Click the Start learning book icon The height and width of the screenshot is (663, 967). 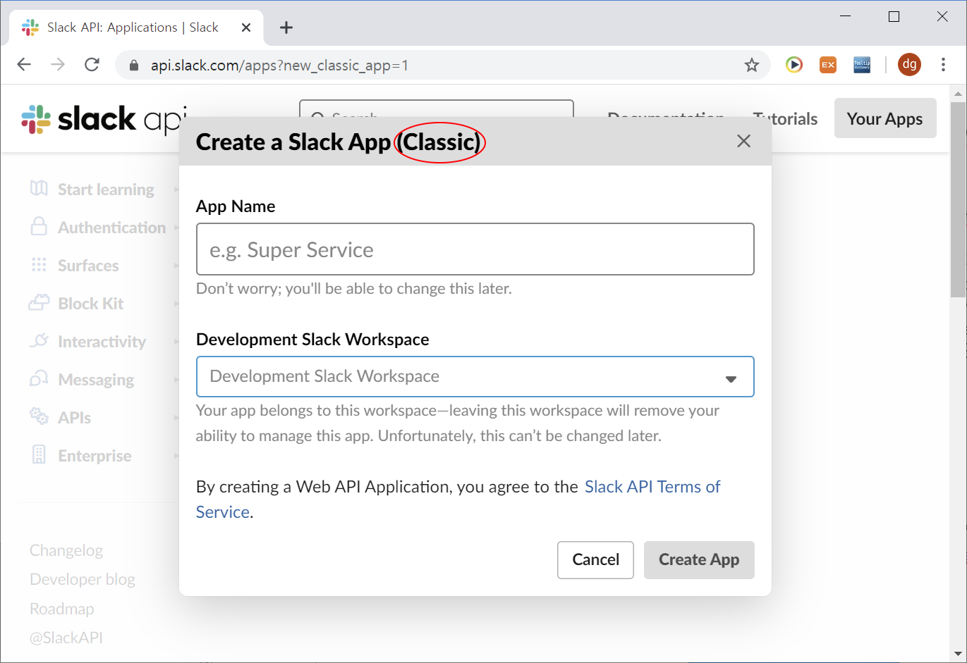point(39,188)
